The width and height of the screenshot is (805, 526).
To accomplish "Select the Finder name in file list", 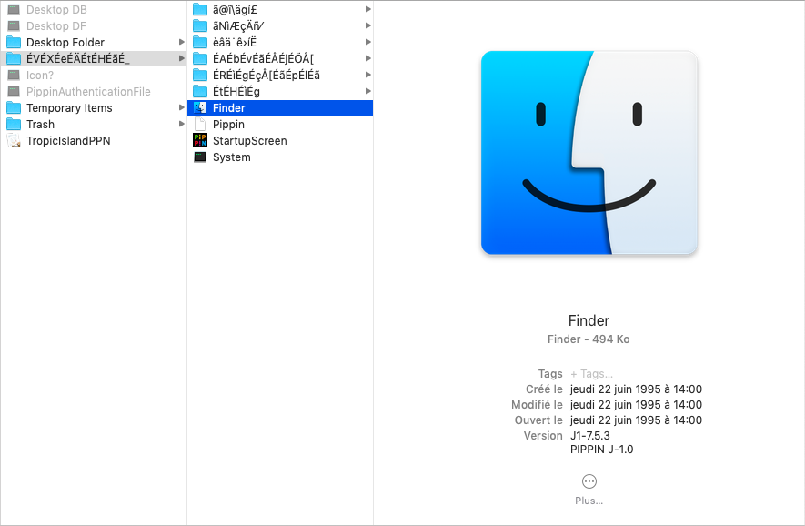I will [x=229, y=108].
